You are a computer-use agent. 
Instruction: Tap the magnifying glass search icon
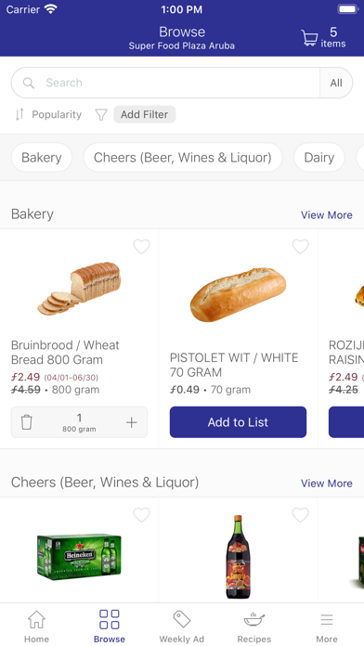click(x=29, y=83)
